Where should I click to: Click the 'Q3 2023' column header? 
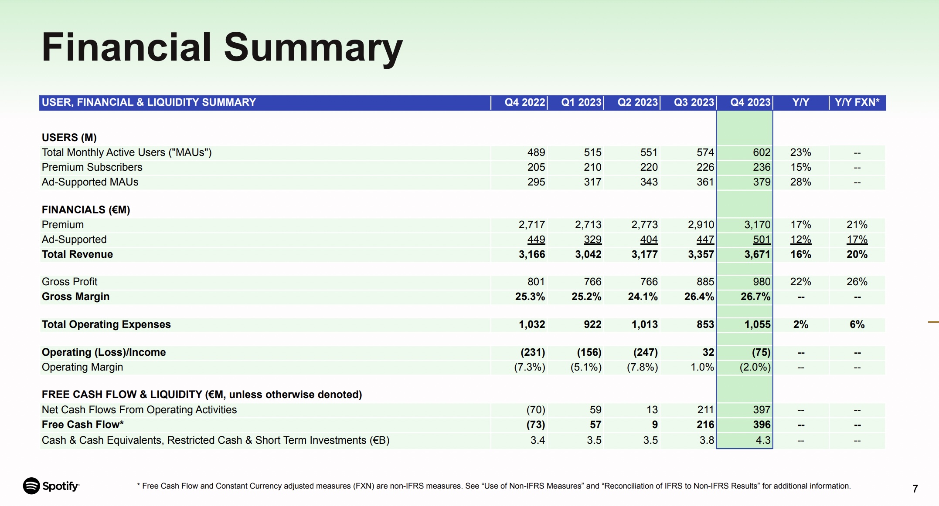coord(694,102)
